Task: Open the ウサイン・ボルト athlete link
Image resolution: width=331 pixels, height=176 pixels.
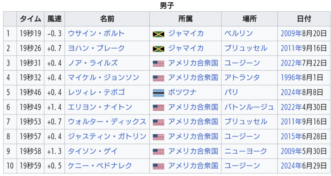Action: [x=96, y=34]
